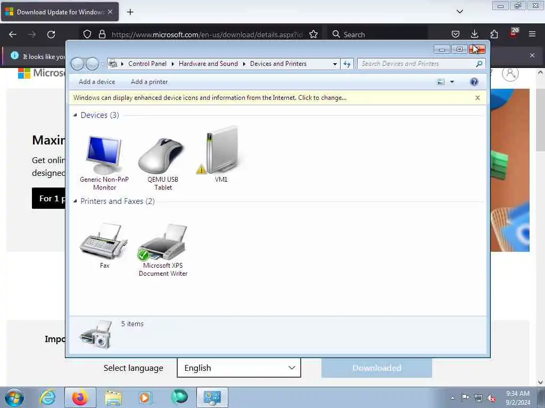Open Firefox Extensions menu
The height and width of the screenshot is (408, 545).
point(493,34)
